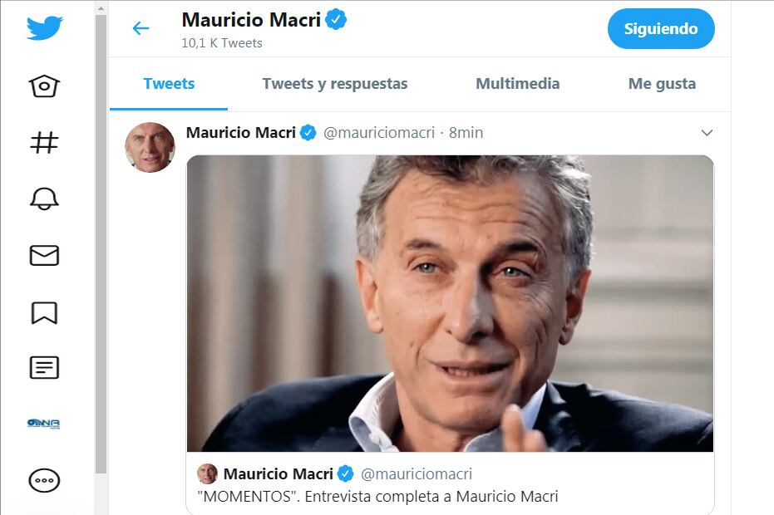This screenshot has width=774, height=515.
Task: Click the Twitter bird logo
Action: (44, 28)
